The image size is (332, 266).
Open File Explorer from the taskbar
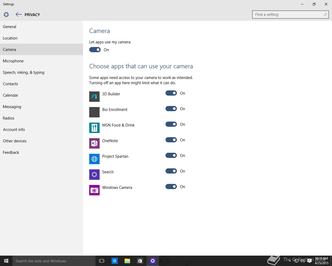coord(127,261)
